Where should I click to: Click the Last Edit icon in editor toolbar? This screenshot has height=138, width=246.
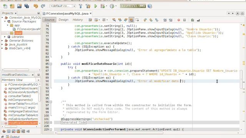tap(90, 20)
